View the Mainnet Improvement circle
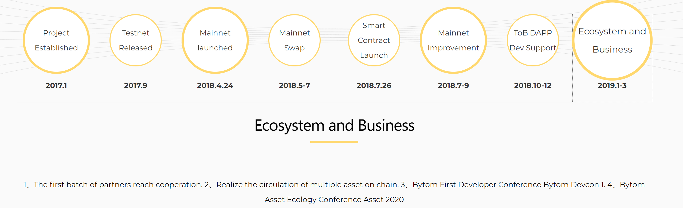683x208 pixels. pyautogui.click(x=453, y=40)
